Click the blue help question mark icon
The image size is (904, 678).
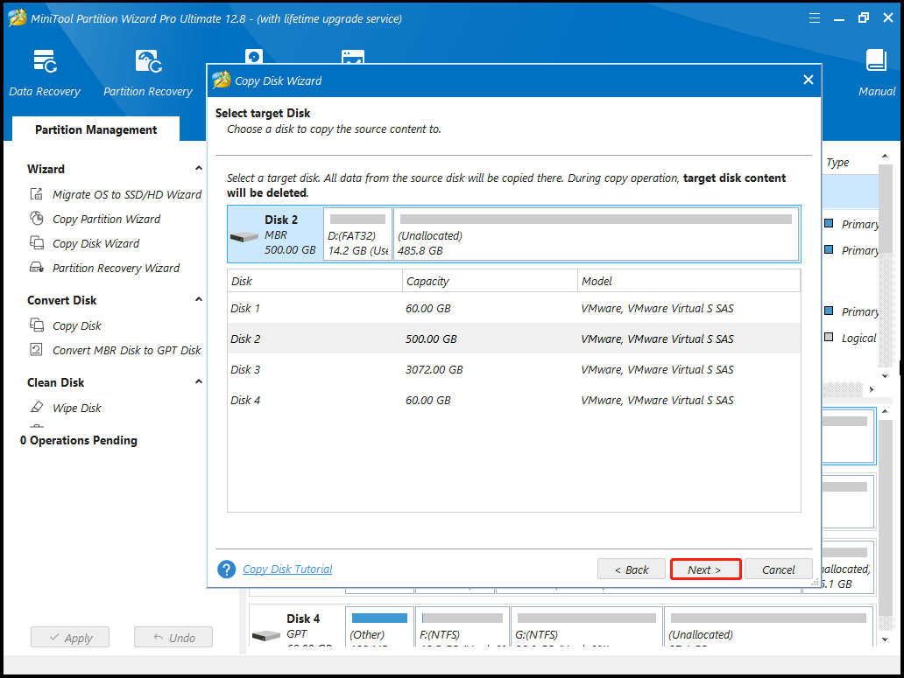coord(227,570)
